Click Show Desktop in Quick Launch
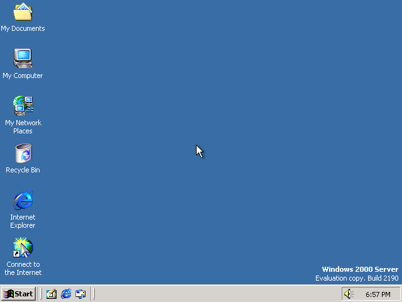Viewport: 402px width, 302px height. point(52,294)
